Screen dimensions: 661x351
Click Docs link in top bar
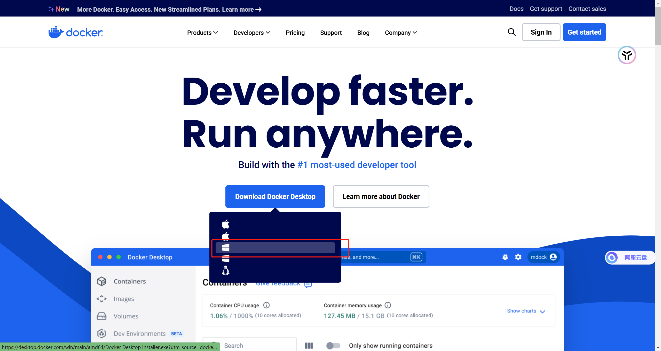click(x=516, y=9)
